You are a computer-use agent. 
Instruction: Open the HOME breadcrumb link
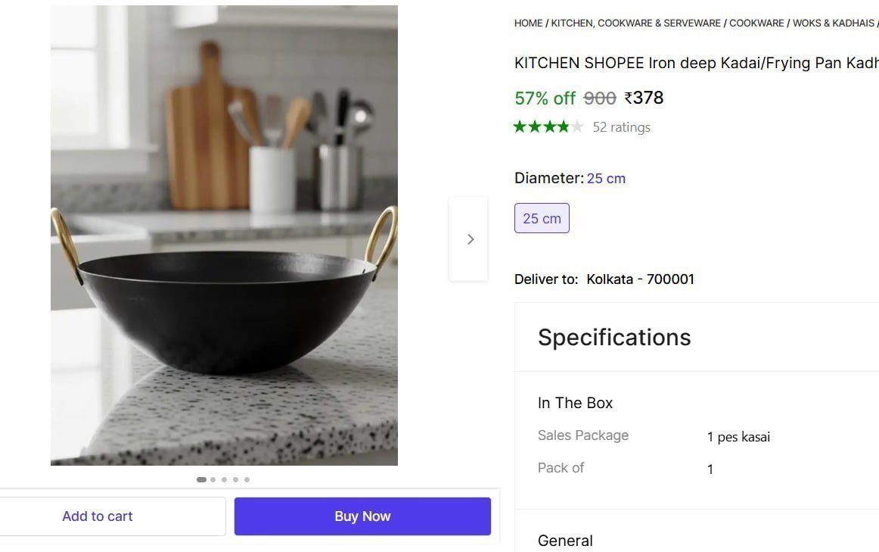coord(529,23)
